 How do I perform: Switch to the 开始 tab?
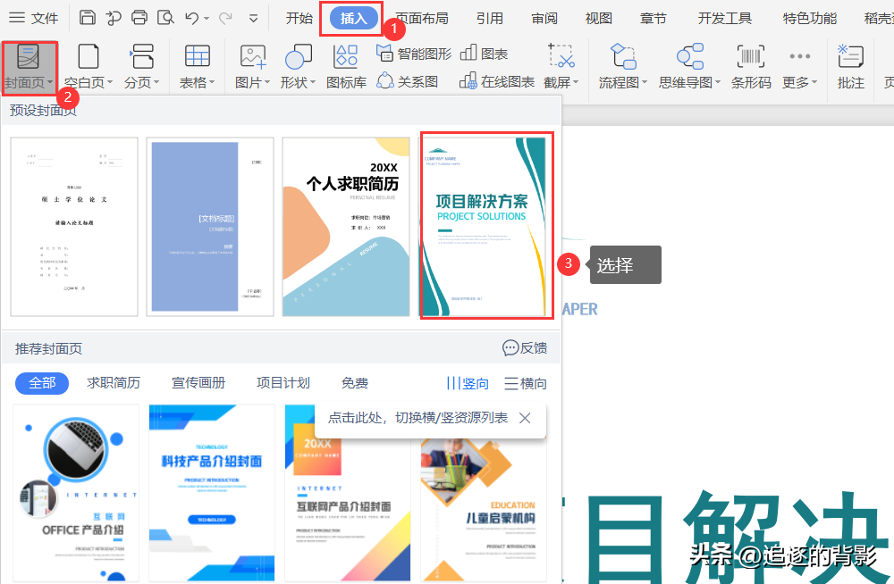(299, 18)
